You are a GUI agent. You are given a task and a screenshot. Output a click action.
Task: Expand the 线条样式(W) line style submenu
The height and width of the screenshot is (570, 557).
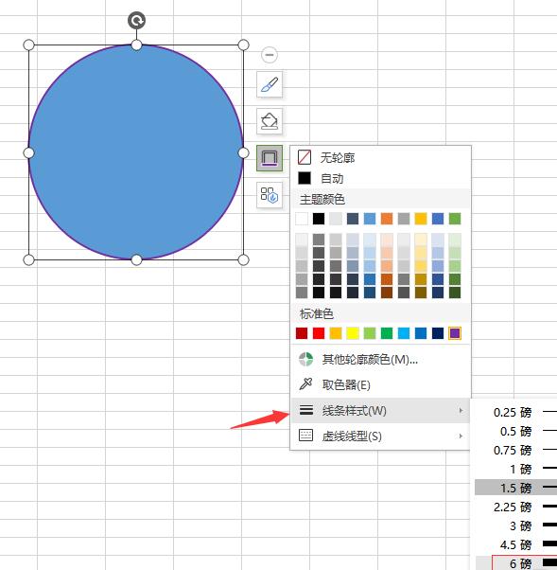click(380, 410)
